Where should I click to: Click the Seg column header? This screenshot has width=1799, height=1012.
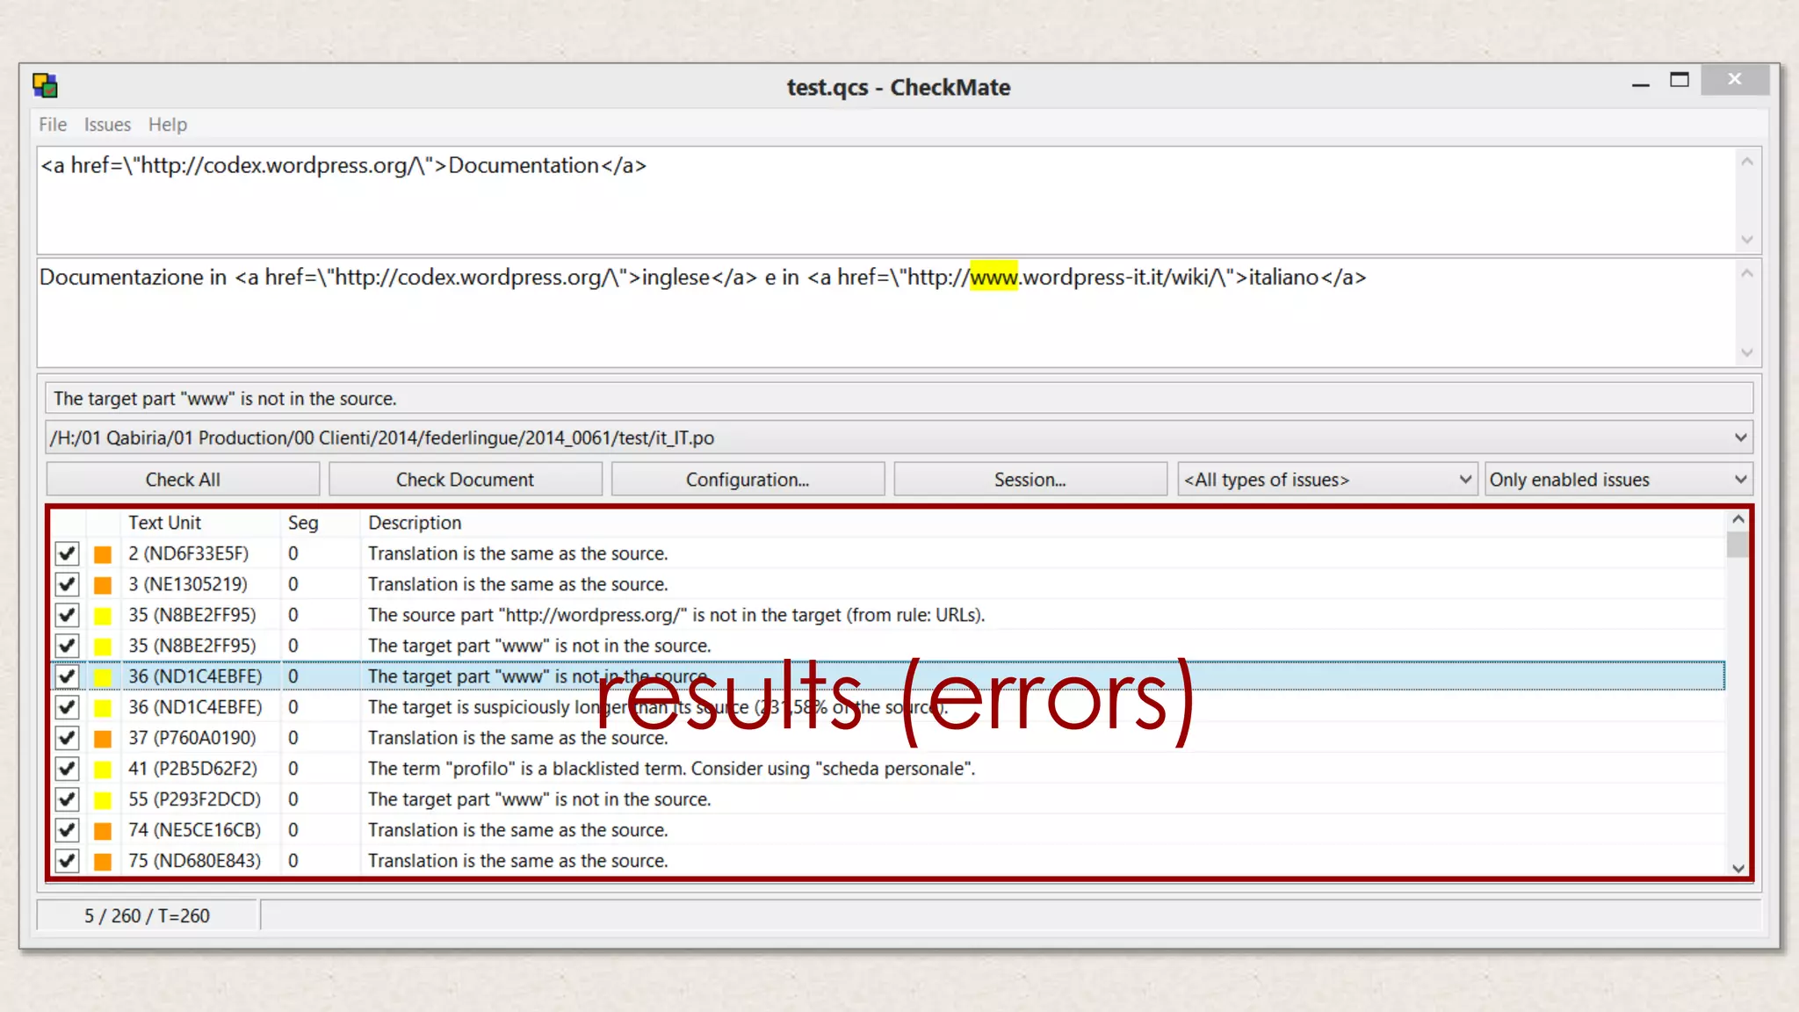(x=320, y=523)
